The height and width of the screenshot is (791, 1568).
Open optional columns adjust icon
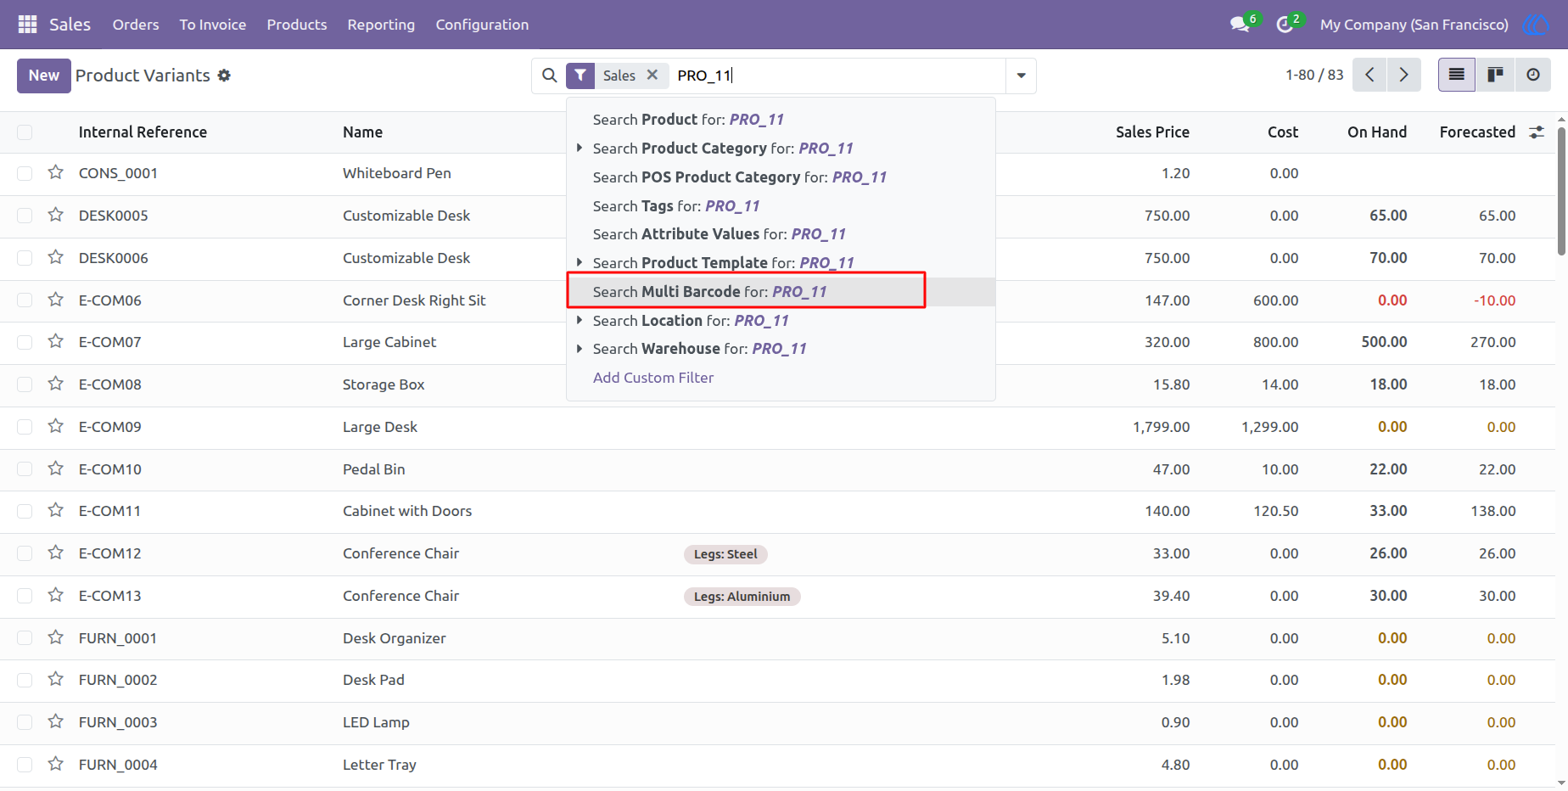(x=1537, y=132)
